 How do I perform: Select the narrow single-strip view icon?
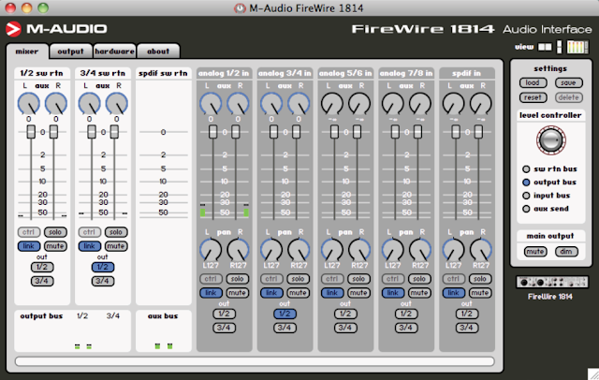(x=560, y=47)
